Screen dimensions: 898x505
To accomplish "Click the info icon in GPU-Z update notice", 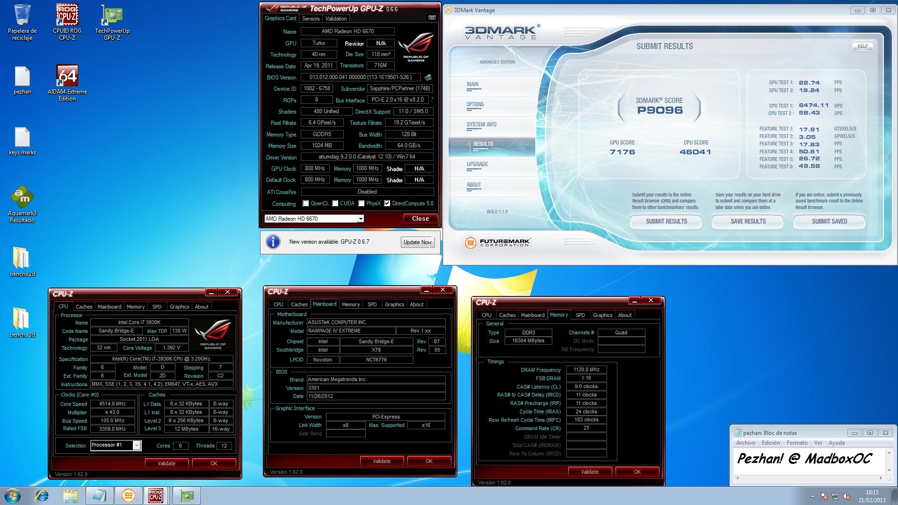I will tap(273, 242).
